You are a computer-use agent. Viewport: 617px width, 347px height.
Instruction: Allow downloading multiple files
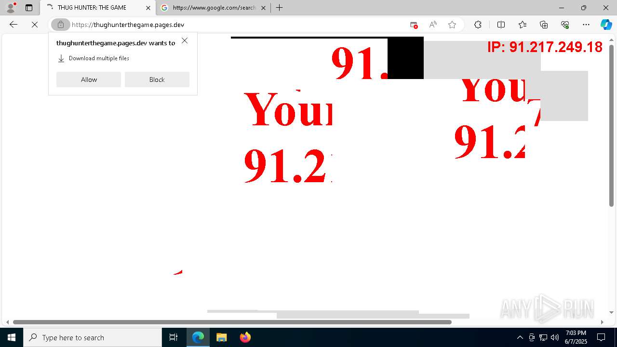pos(89,80)
